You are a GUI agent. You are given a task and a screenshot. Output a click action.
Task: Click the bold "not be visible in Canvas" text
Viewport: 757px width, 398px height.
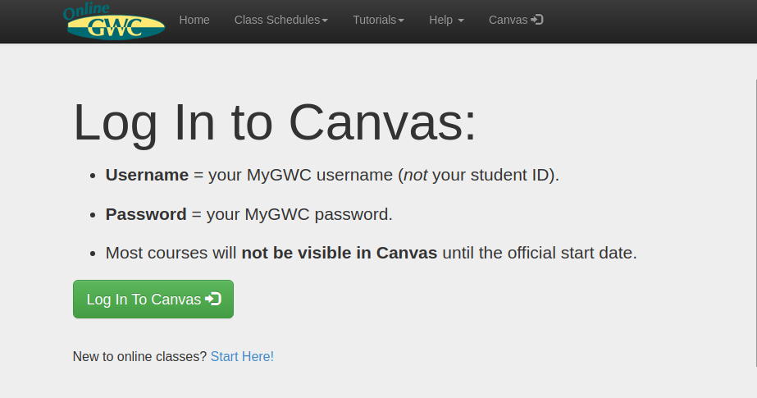pyautogui.click(x=339, y=253)
